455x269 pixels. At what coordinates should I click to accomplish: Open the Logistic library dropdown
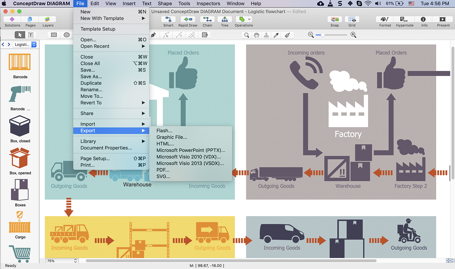click(x=24, y=44)
